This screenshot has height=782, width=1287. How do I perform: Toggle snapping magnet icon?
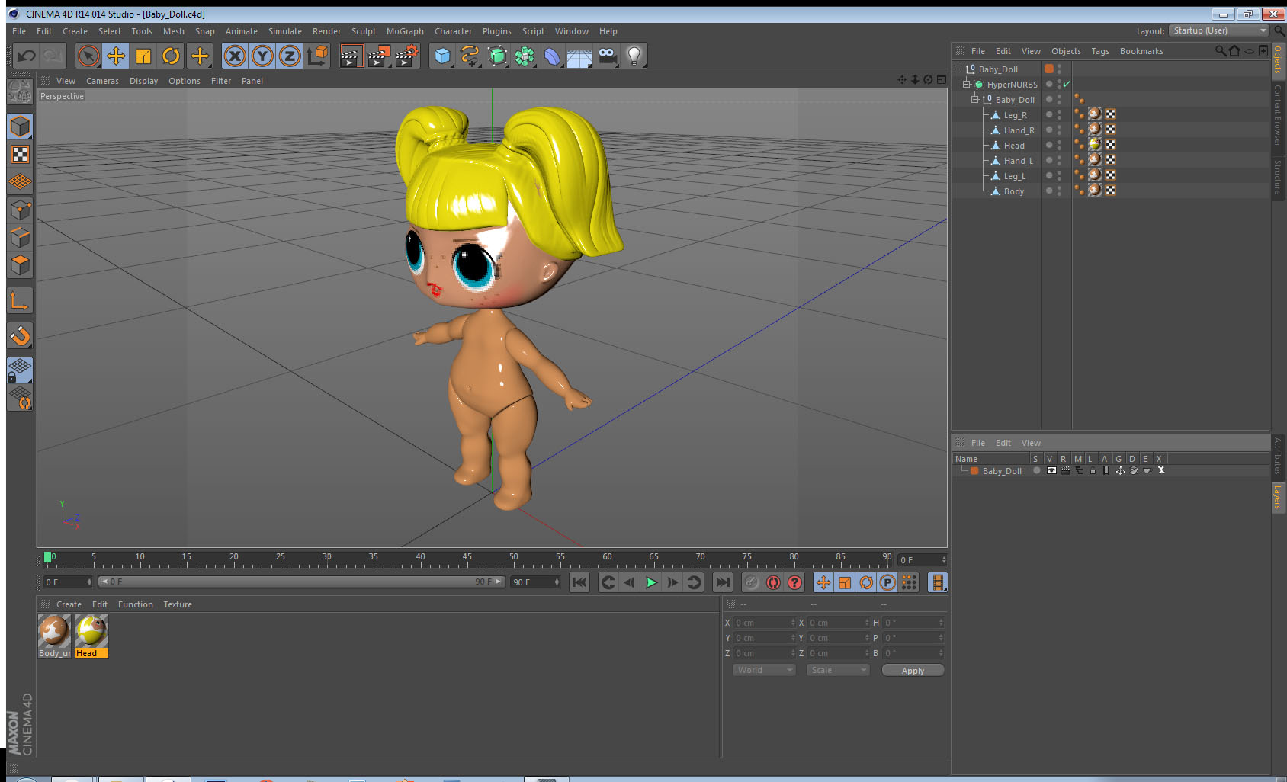tap(20, 335)
